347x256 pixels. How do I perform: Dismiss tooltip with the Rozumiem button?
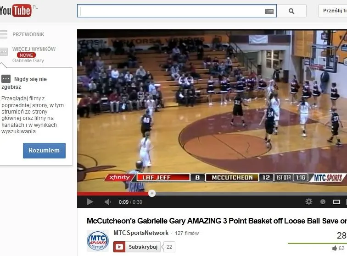point(44,150)
